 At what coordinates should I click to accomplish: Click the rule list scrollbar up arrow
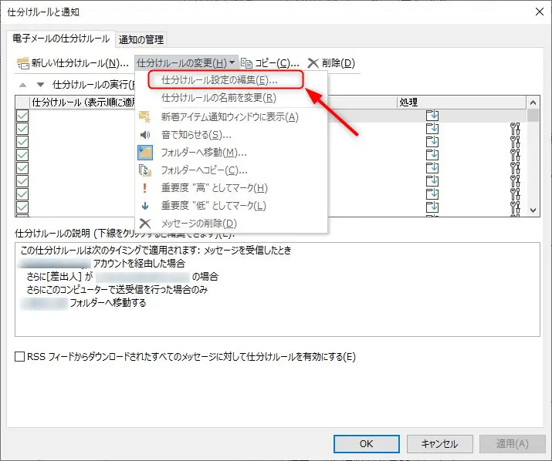point(533,103)
